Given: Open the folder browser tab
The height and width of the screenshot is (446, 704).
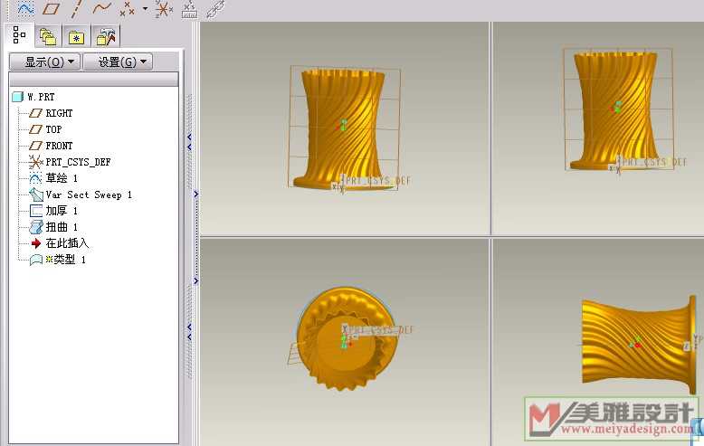Looking at the screenshot, I should click(x=48, y=37).
